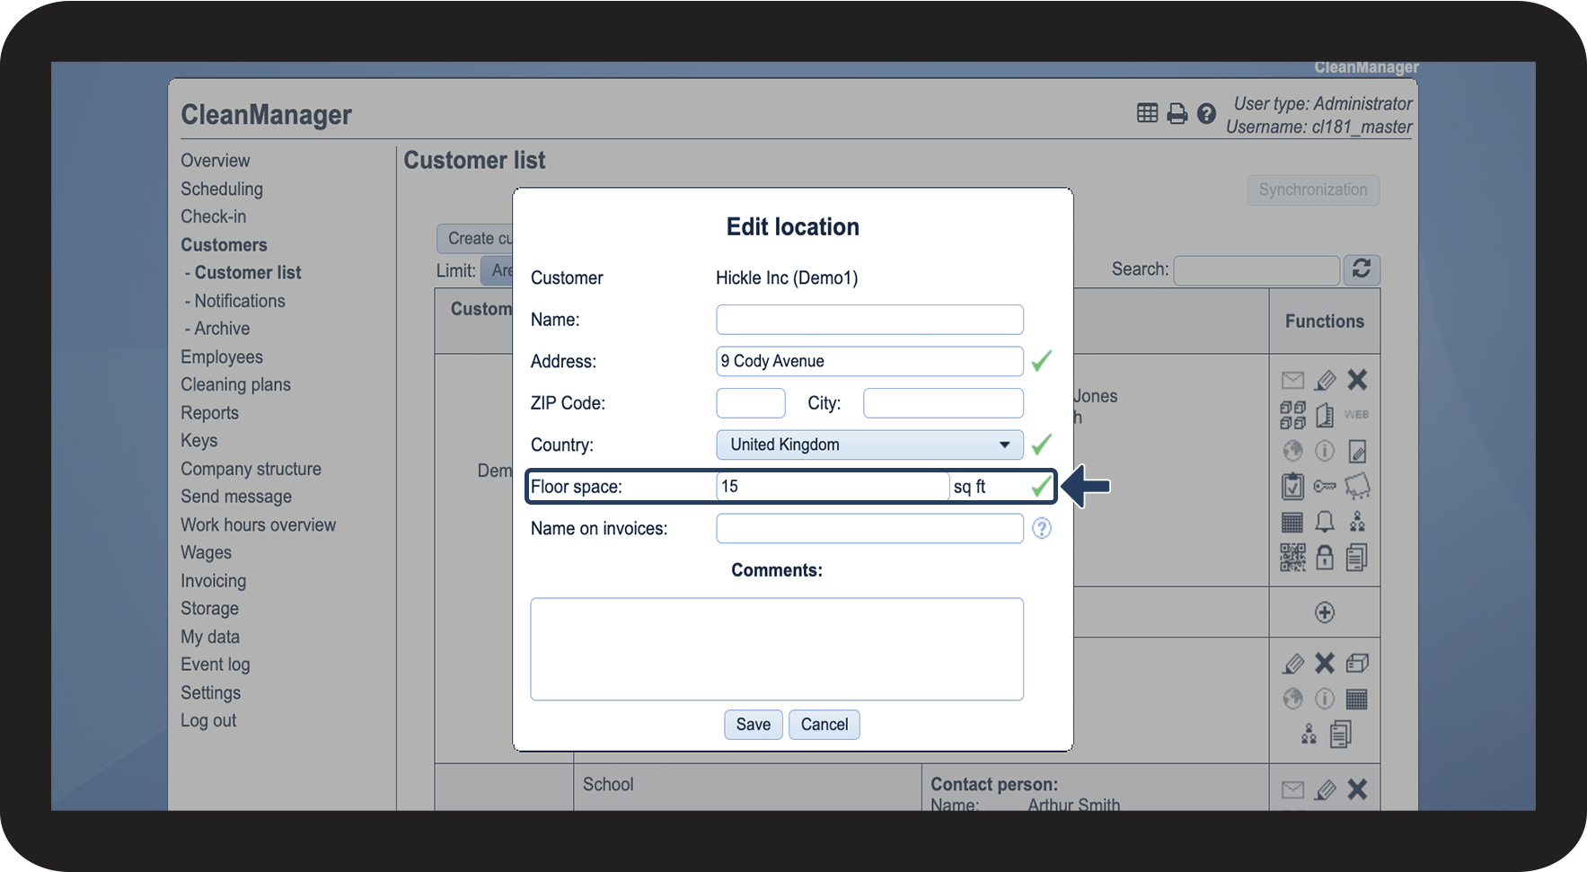Screen dimensions: 1587x872
Task: Click the refresh button beside Search
Action: (1362, 269)
